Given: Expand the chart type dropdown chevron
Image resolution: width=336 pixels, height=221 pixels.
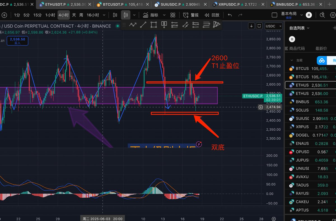Looking at the screenshot, I should coord(134,15).
